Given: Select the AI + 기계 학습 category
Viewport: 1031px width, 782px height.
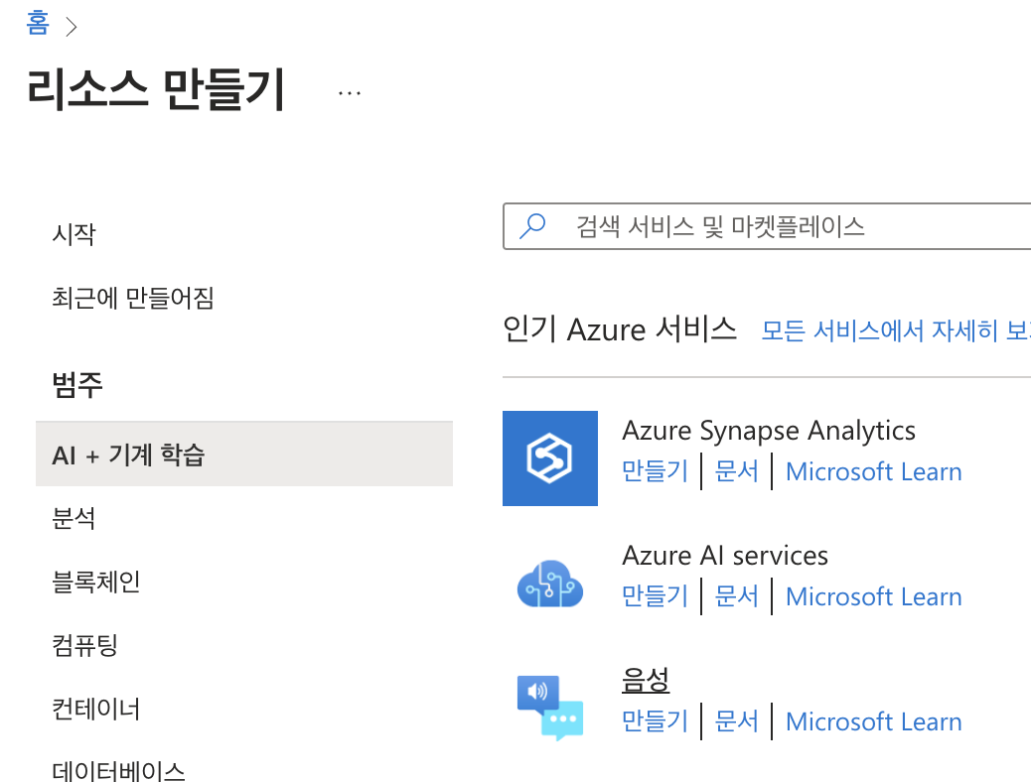Looking at the screenshot, I should coord(244,455).
